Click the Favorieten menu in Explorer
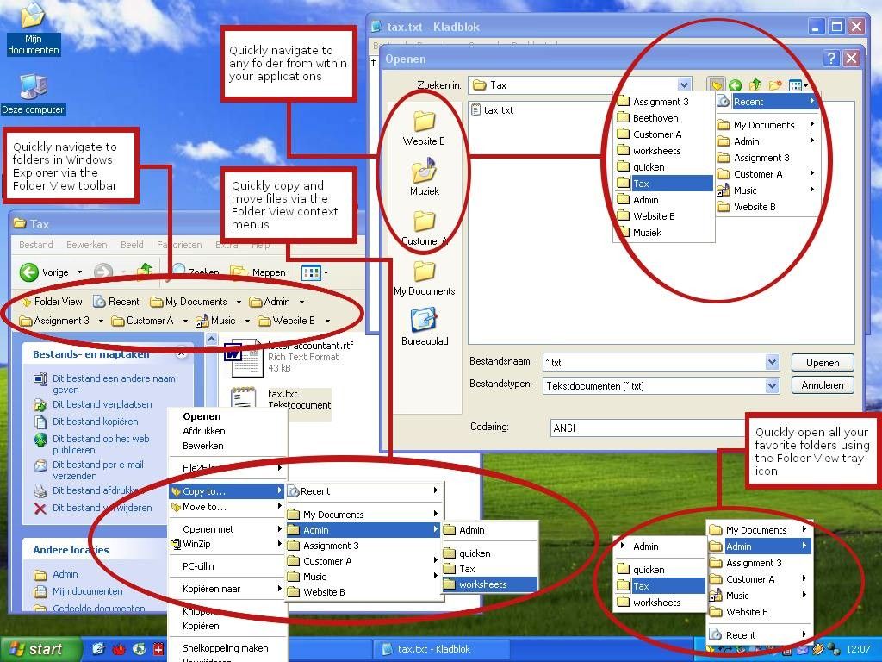Screen dimensions: 882x662 (180, 245)
